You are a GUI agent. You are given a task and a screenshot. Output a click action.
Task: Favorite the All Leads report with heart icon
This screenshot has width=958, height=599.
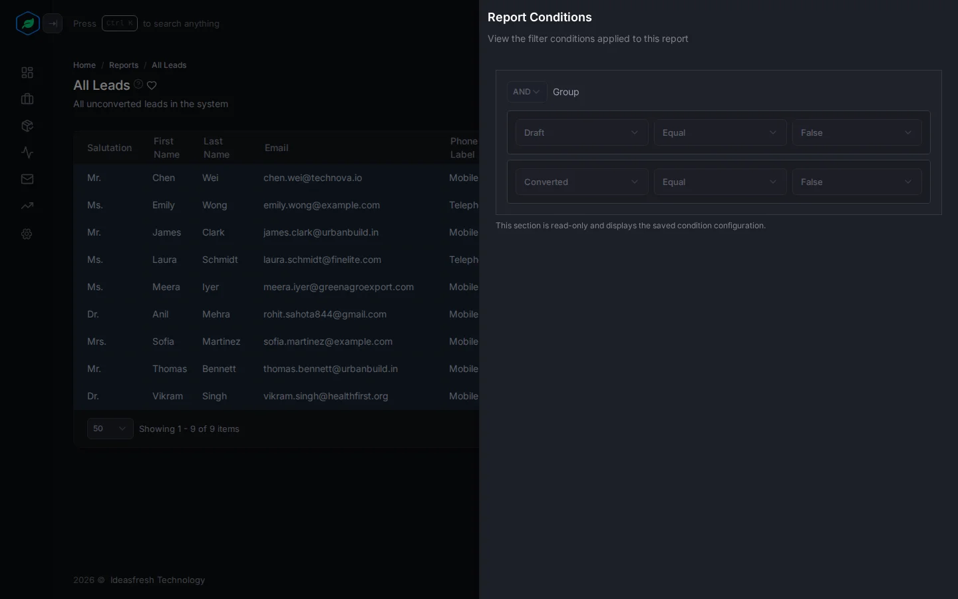click(152, 85)
